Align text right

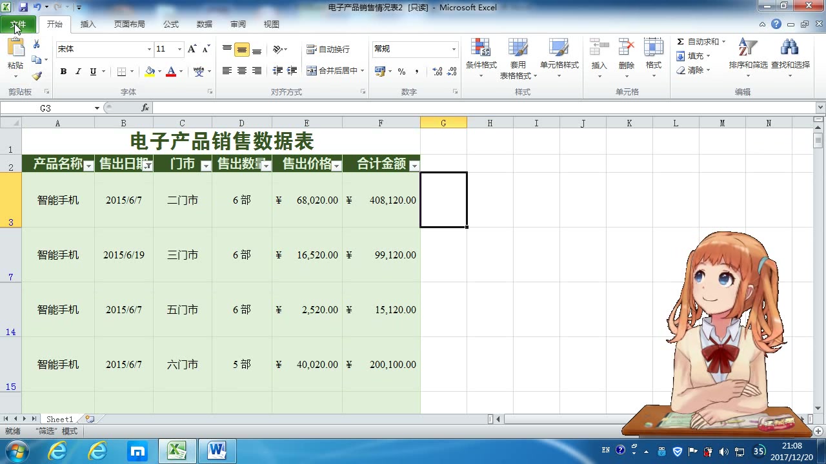click(256, 71)
